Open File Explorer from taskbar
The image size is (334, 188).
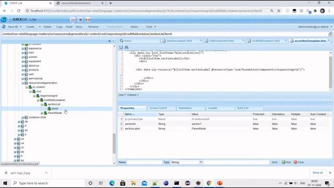(134, 183)
